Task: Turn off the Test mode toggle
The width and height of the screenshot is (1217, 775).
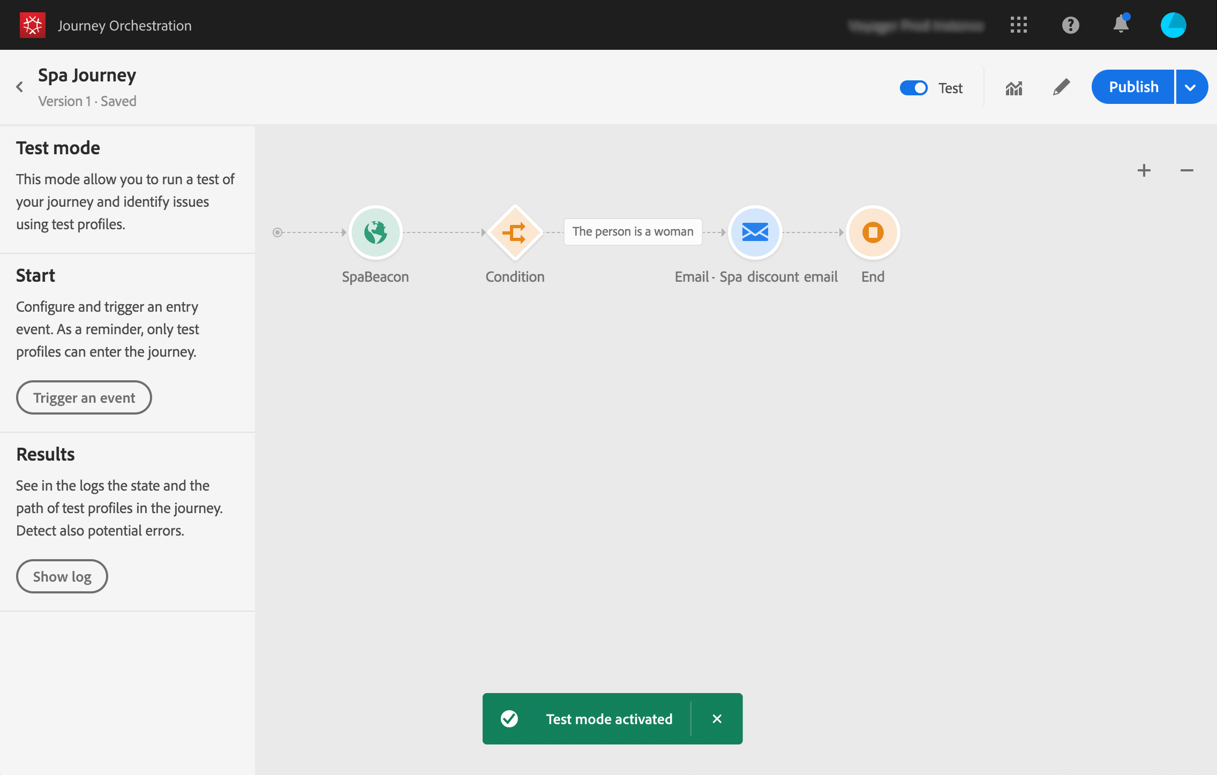Action: click(x=914, y=88)
